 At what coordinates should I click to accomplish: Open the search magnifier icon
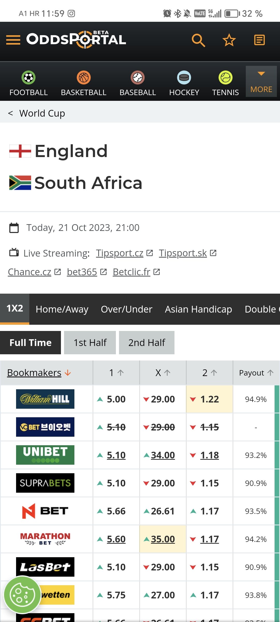(198, 40)
